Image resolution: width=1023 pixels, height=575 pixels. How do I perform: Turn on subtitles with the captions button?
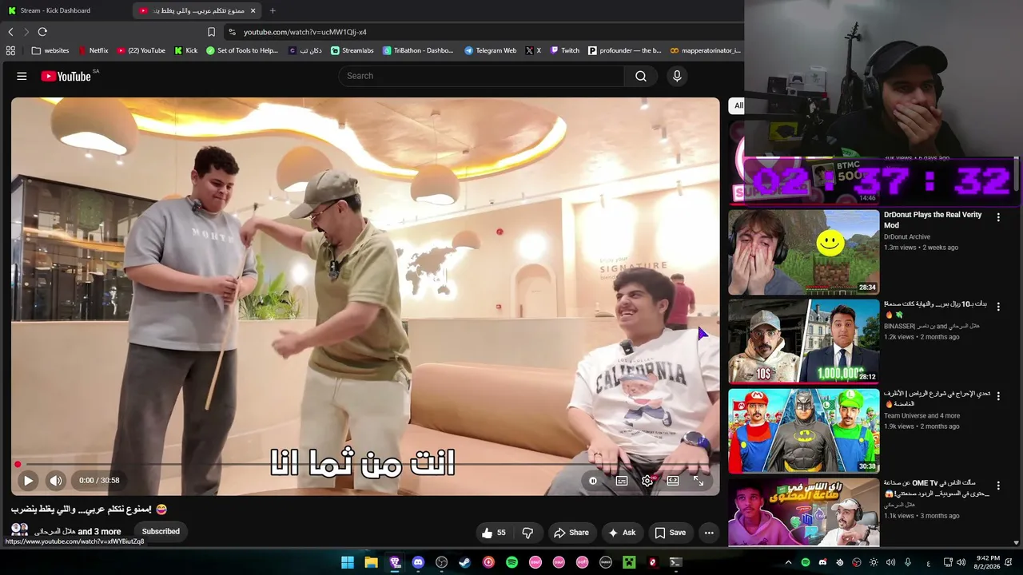tap(622, 481)
